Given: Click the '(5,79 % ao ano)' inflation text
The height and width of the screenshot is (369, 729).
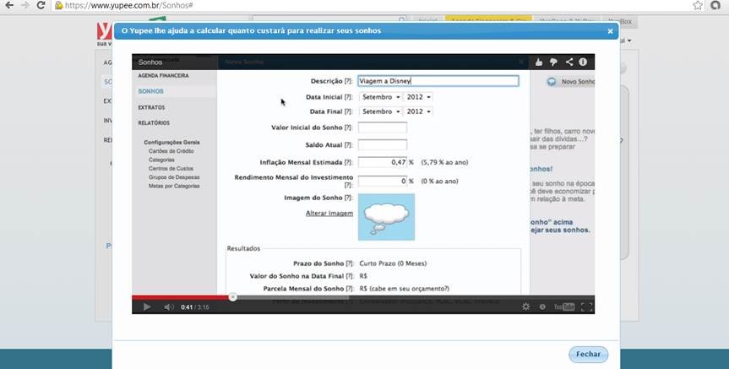Looking at the screenshot, I should (444, 163).
